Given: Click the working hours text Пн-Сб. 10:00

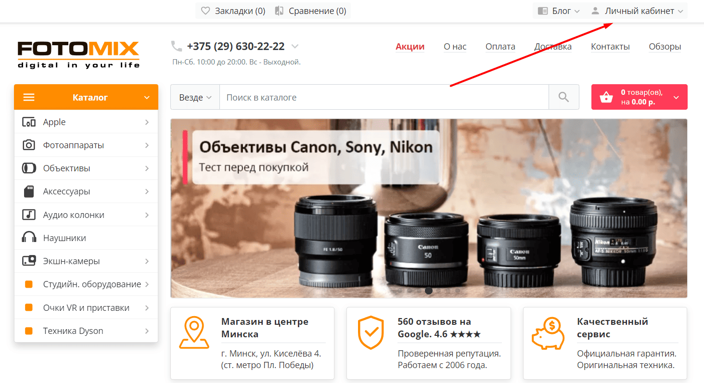Looking at the screenshot, I should pos(236,62).
